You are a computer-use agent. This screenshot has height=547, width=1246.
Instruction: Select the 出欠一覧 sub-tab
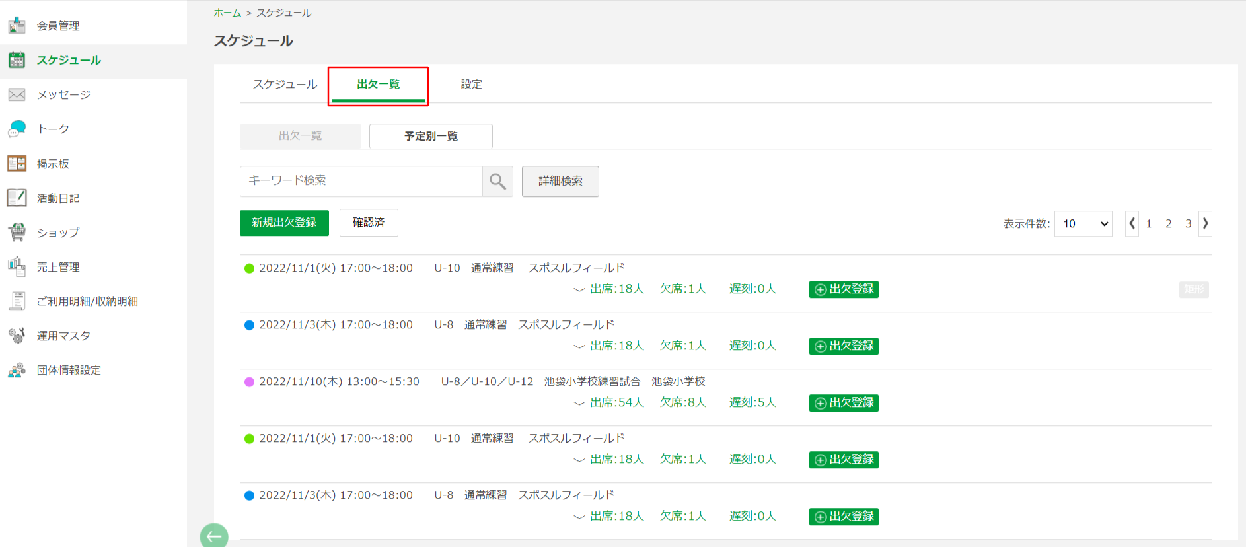301,136
